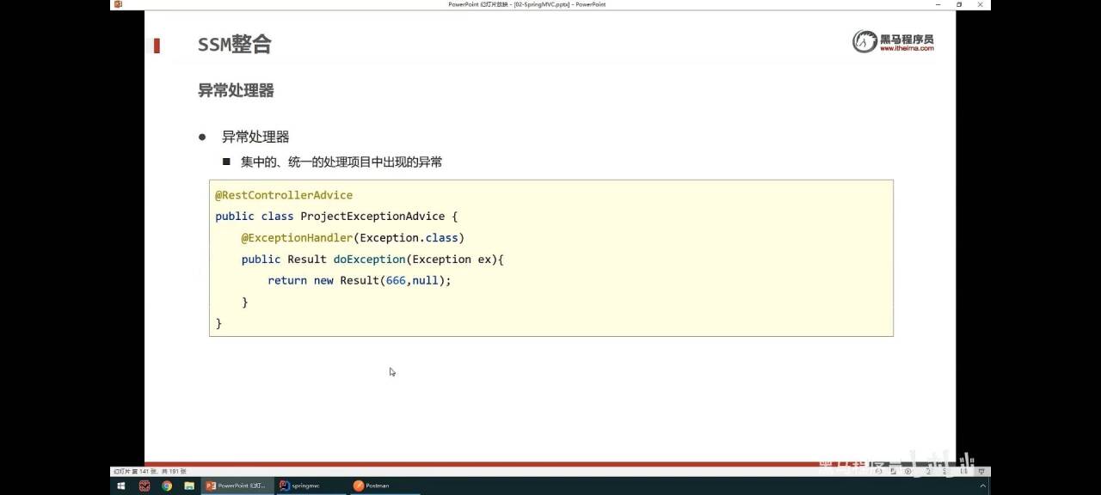1101x495 pixels.
Task: Click the bullet text '异常处理器'
Action: coord(255,137)
